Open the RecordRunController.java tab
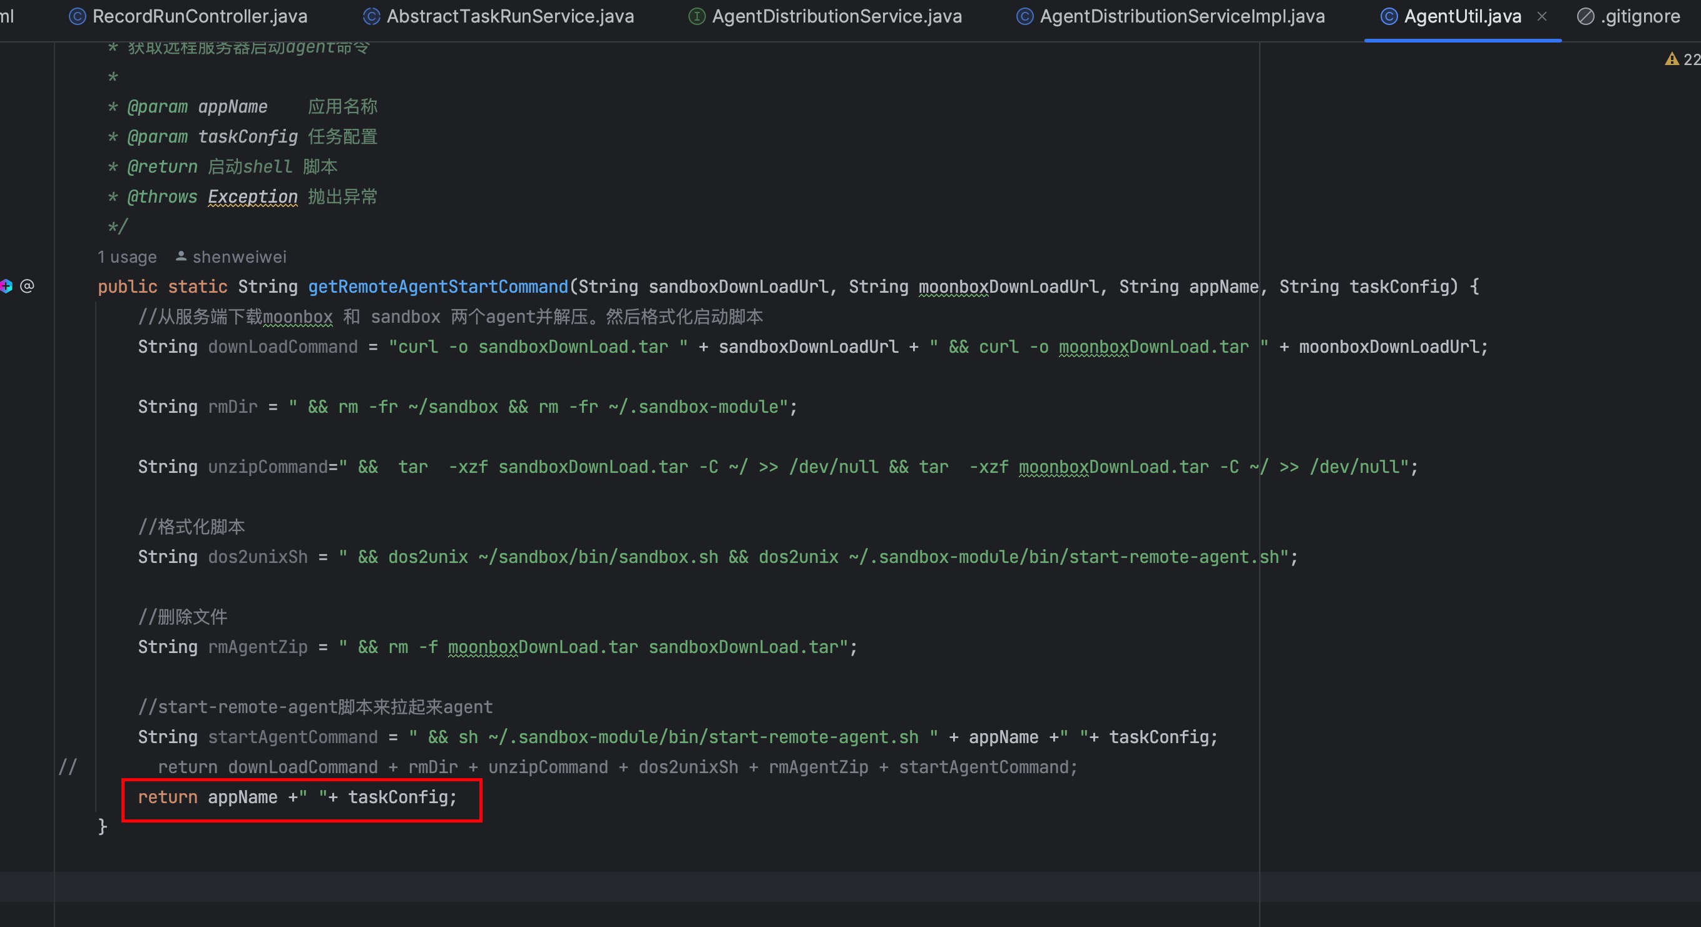Screen dimensions: 1701x927 (200, 16)
